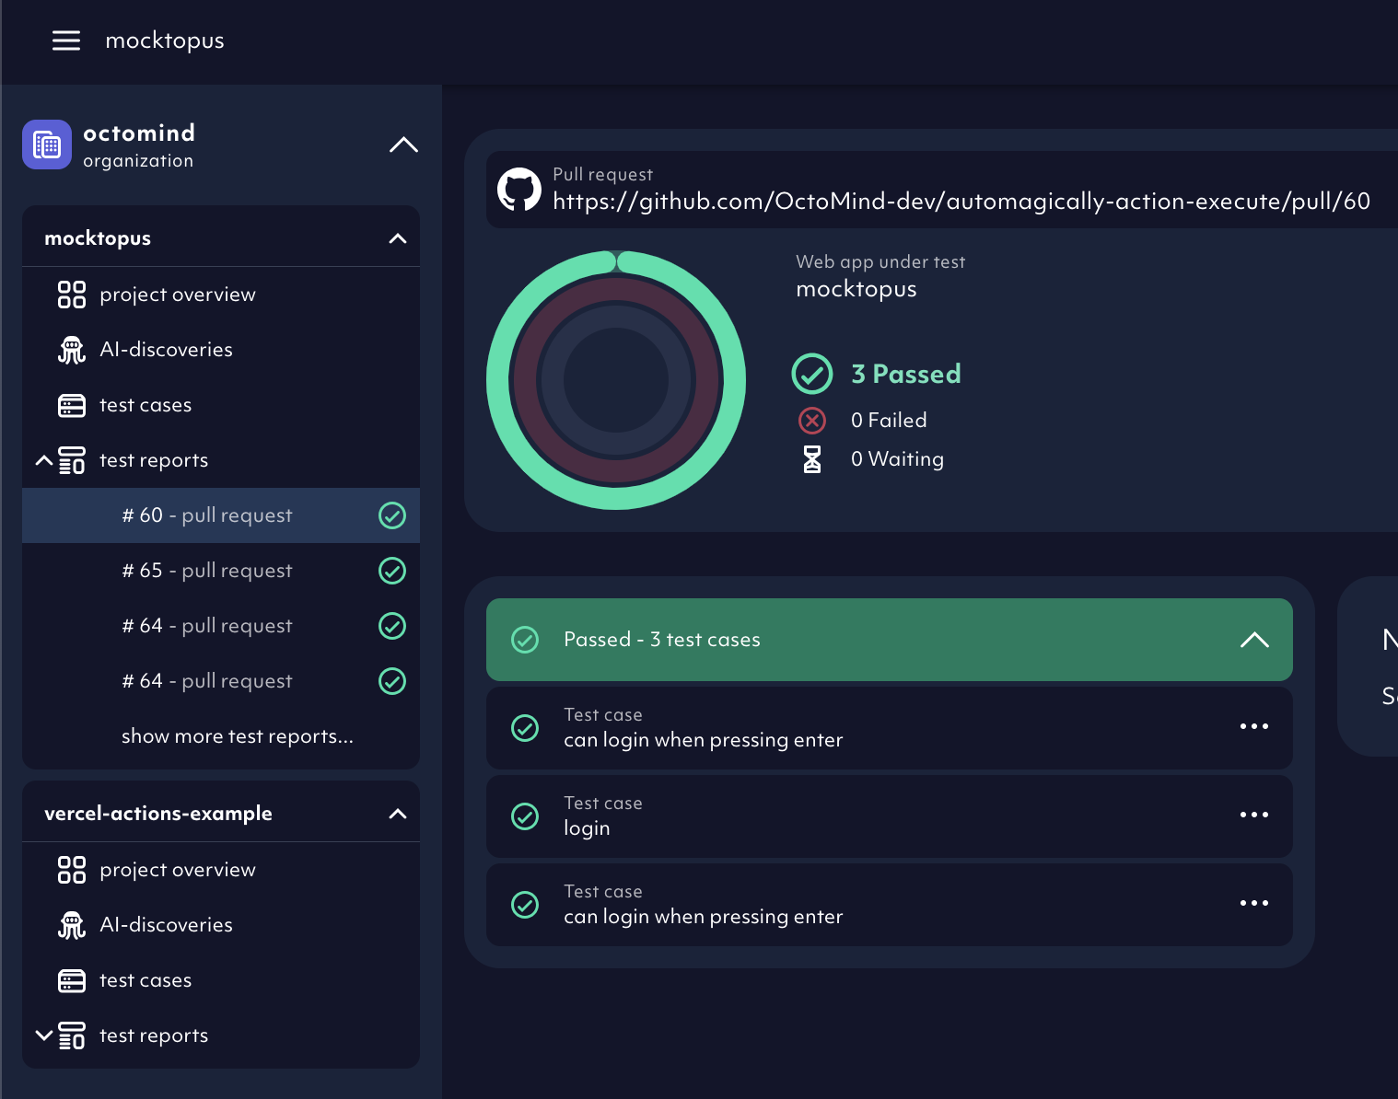This screenshot has width=1398, height=1099.
Task: Open the hamburger menu icon
Action: pyautogui.click(x=66, y=40)
